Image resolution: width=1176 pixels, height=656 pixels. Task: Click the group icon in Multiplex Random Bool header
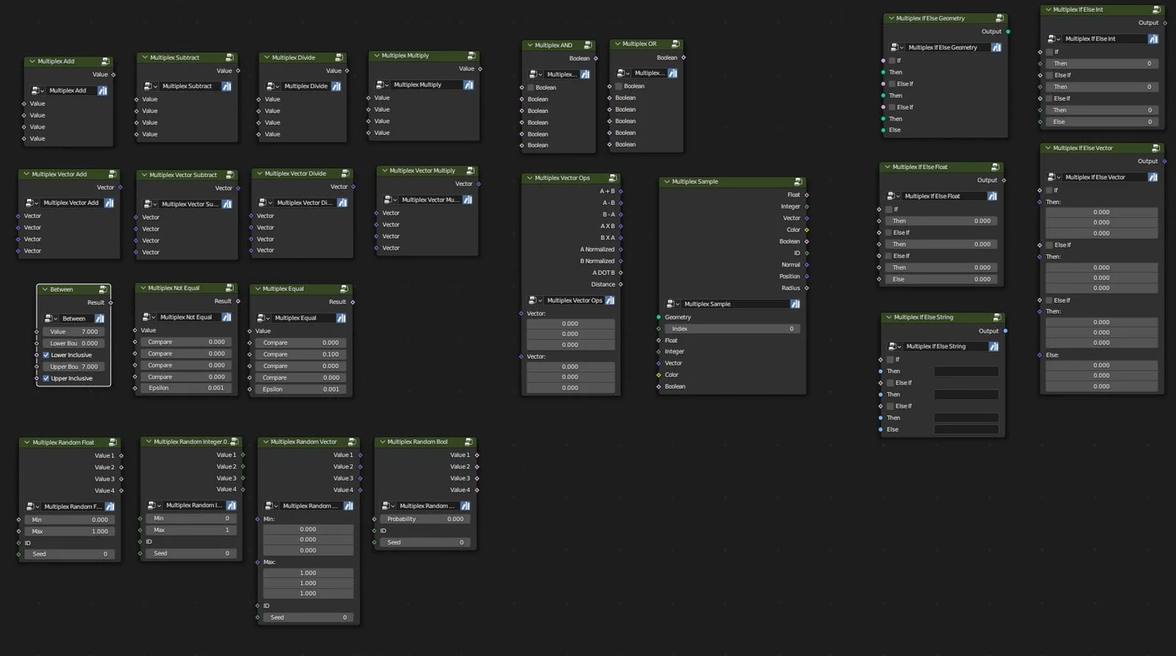pyautogui.click(x=468, y=442)
